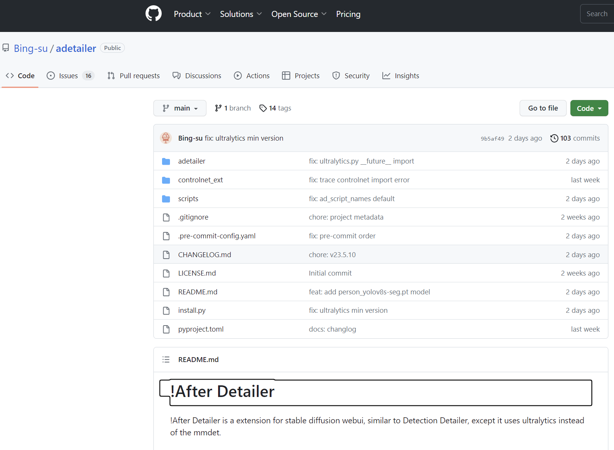
Task: Open the adetailer repository link
Action: click(76, 48)
